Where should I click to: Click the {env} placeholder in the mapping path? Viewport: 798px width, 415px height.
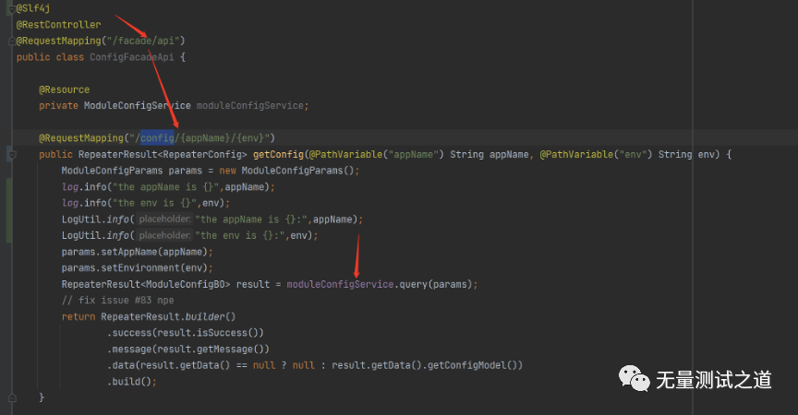(x=250, y=138)
